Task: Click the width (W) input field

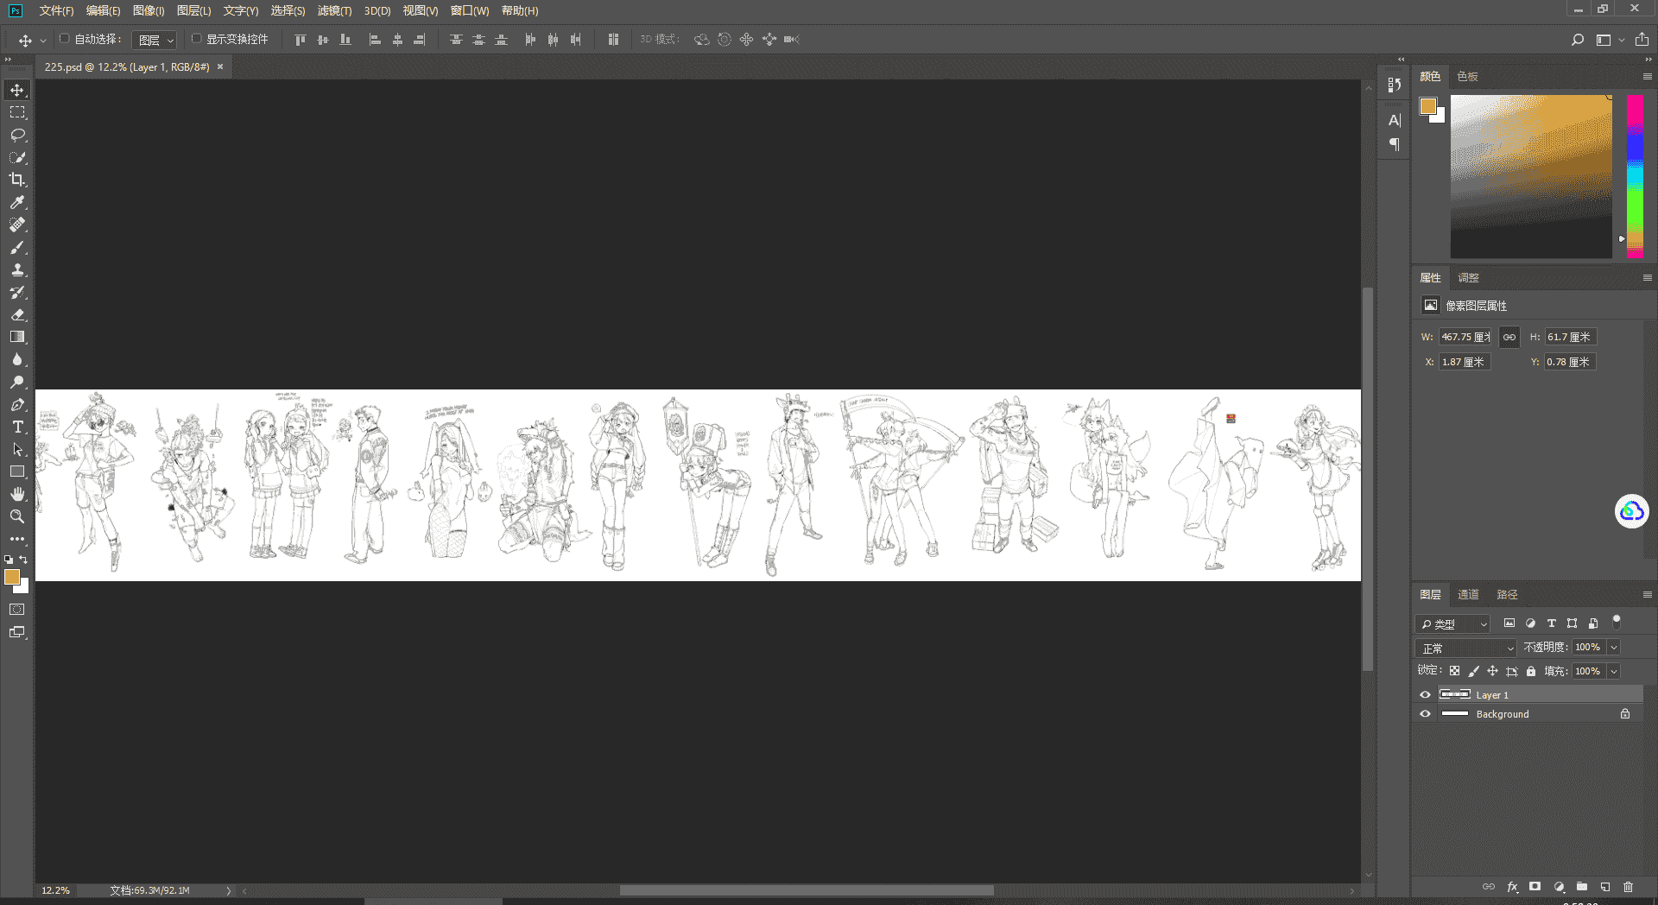Action: (x=1465, y=337)
